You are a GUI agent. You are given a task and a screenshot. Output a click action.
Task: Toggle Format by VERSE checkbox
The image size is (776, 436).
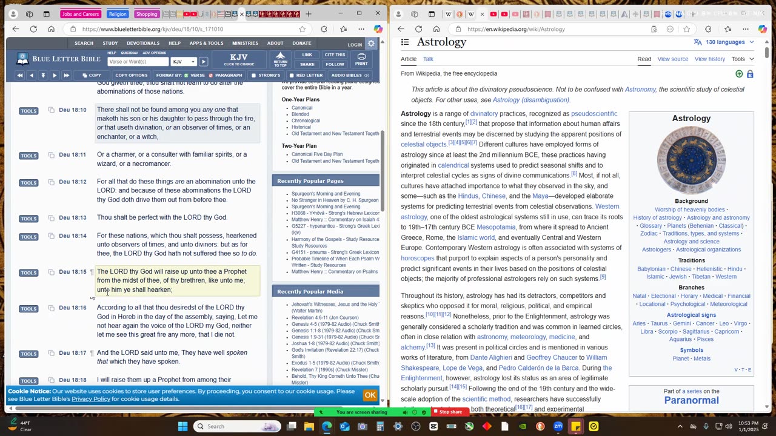(187, 75)
